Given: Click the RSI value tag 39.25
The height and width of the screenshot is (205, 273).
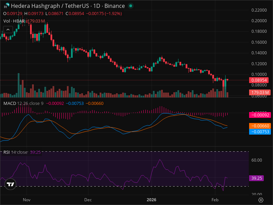Looking at the screenshot, I should (x=257, y=178).
